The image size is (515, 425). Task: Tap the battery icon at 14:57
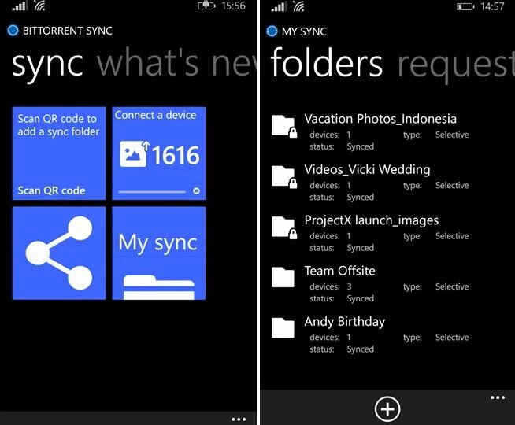(465, 6)
